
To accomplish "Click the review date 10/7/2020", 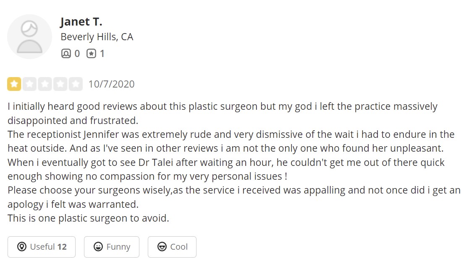I will pyautogui.click(x=111, y=84).
